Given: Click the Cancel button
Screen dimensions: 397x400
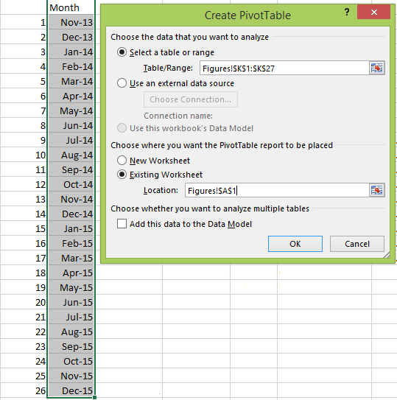Looking at the screenshot, I should click(x=357, y=244).
